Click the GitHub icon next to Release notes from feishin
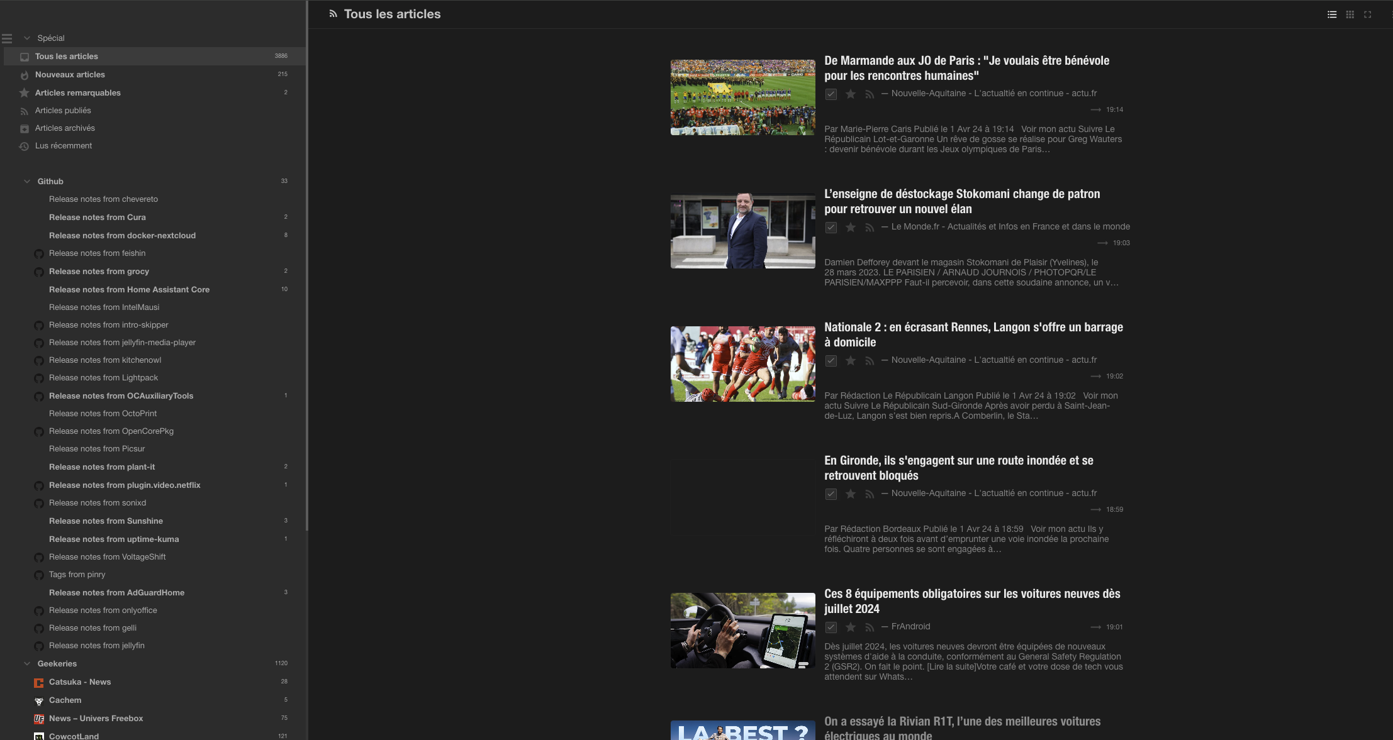Screen dimensions: 1393x740 pos(39,253)
